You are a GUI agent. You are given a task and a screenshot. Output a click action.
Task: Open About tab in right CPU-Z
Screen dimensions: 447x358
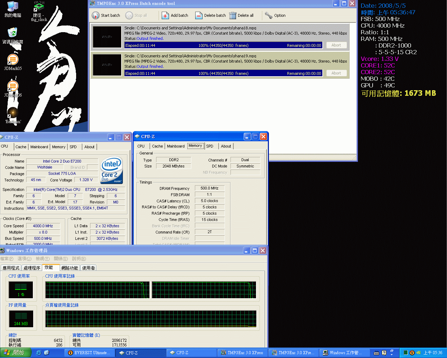coord(226,146)
